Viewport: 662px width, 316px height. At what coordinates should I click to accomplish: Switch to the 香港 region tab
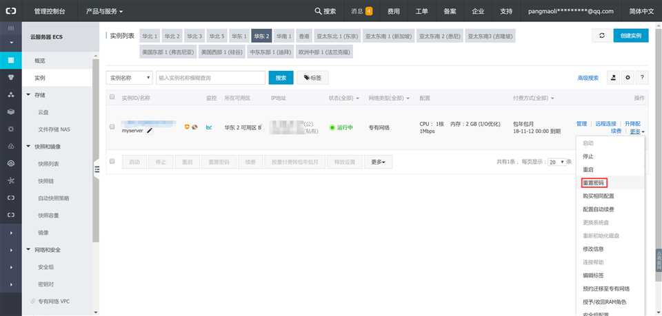(x=304, y=36)
